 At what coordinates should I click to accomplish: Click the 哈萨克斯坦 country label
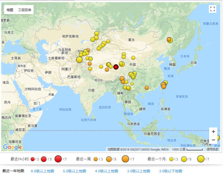70,36
